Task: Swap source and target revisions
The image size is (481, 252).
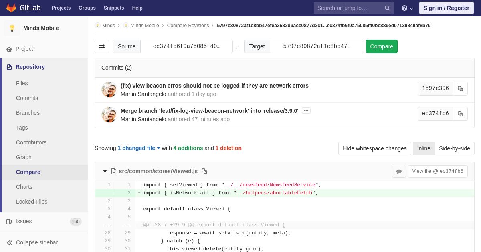Action: click(102, 46)
